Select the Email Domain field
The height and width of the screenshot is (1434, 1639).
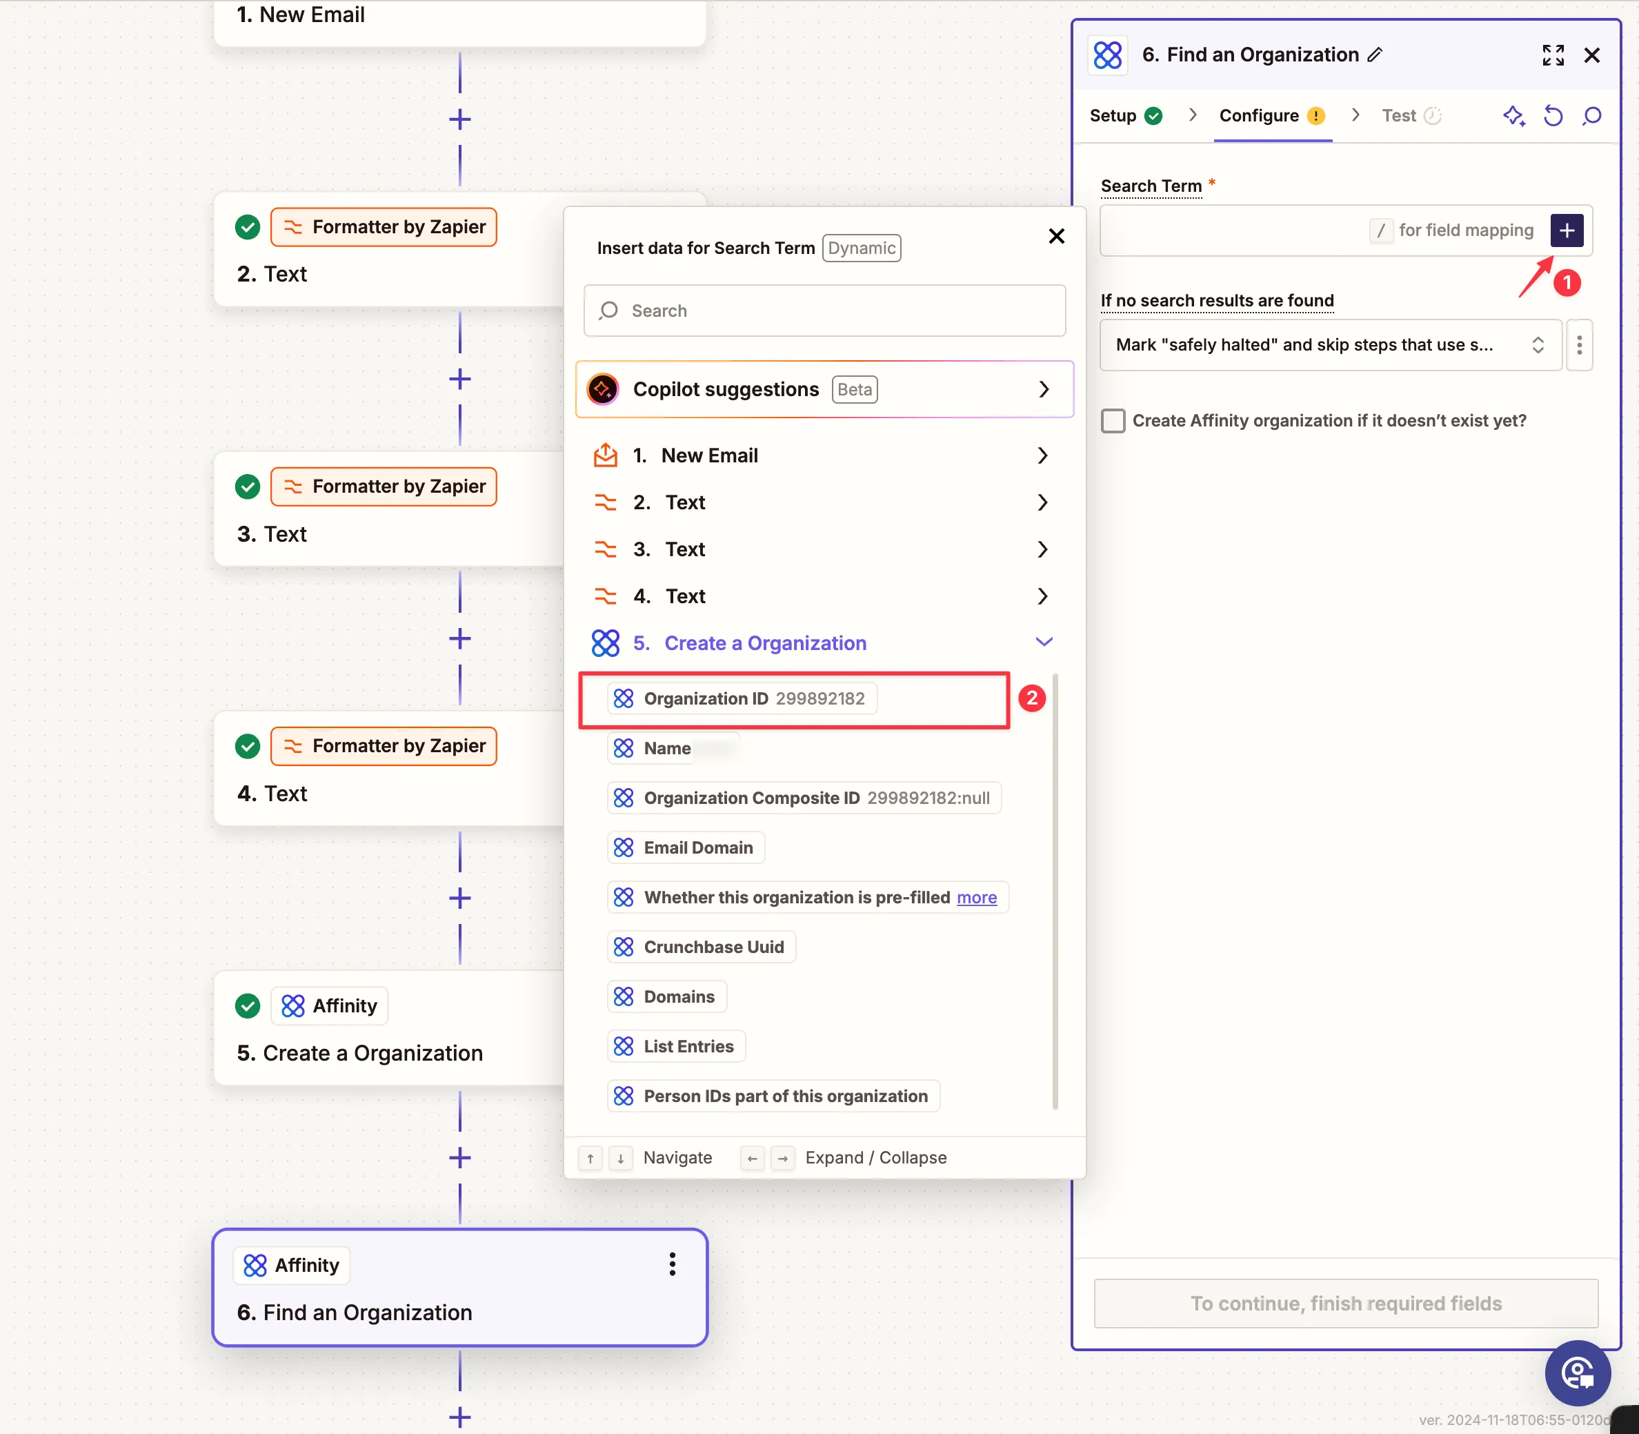click(x=686, y=847)
